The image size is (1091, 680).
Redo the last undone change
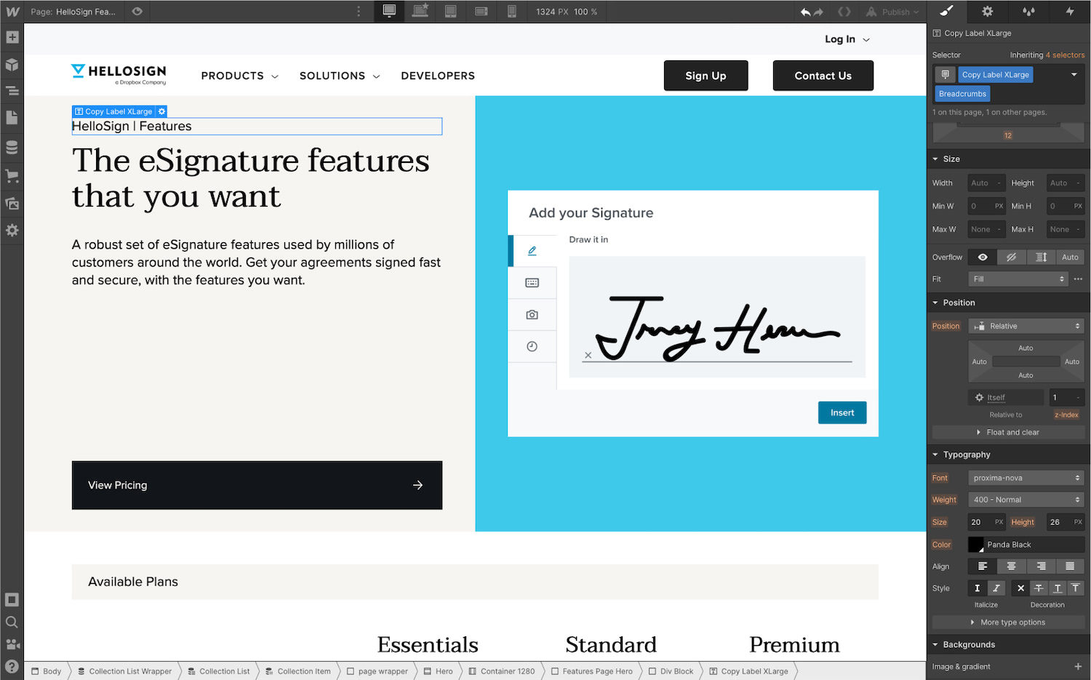pyautogui.click(x=819, y=12)
